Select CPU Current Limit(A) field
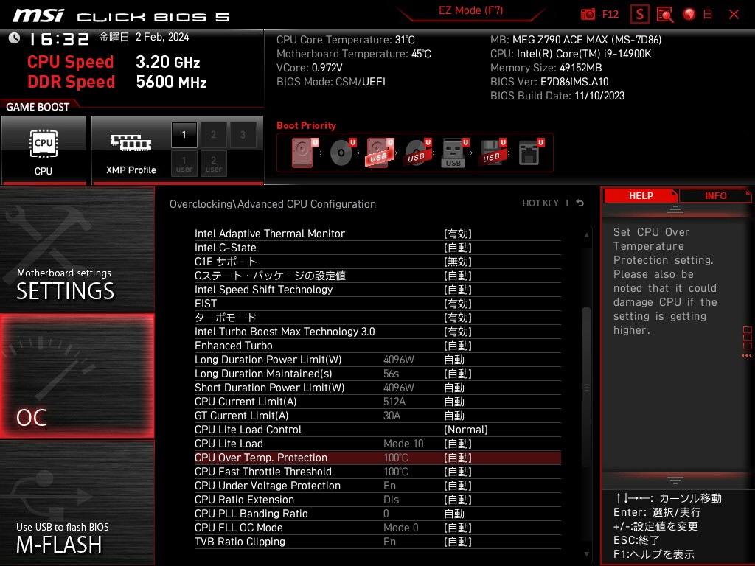 pos(377,402)
